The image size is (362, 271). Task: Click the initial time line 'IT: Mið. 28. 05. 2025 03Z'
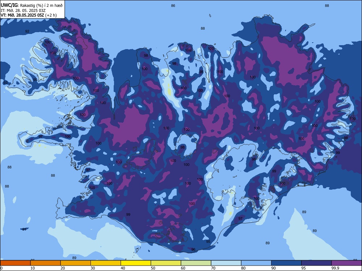click(23, 10)
